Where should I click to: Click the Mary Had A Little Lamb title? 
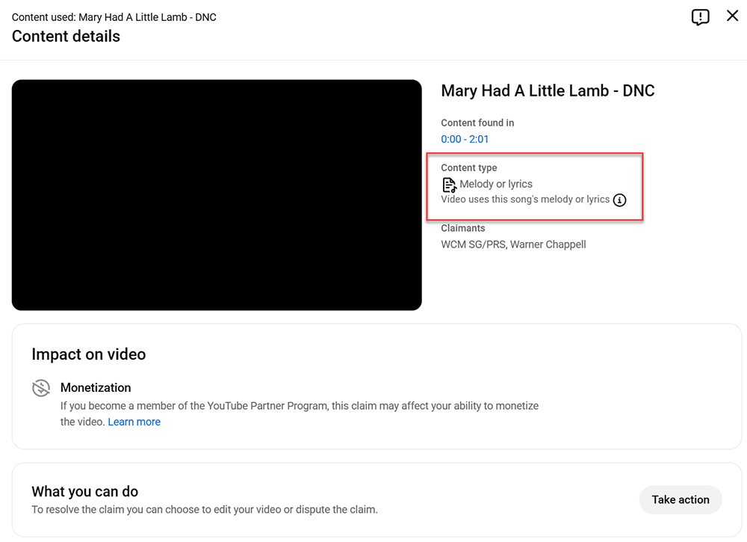[x=548, y=90]
